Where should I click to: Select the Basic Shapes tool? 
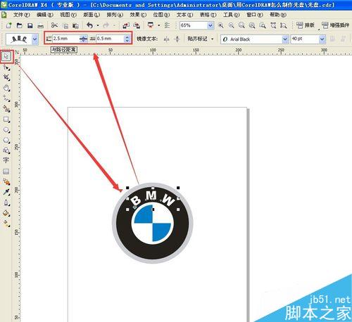6,150
